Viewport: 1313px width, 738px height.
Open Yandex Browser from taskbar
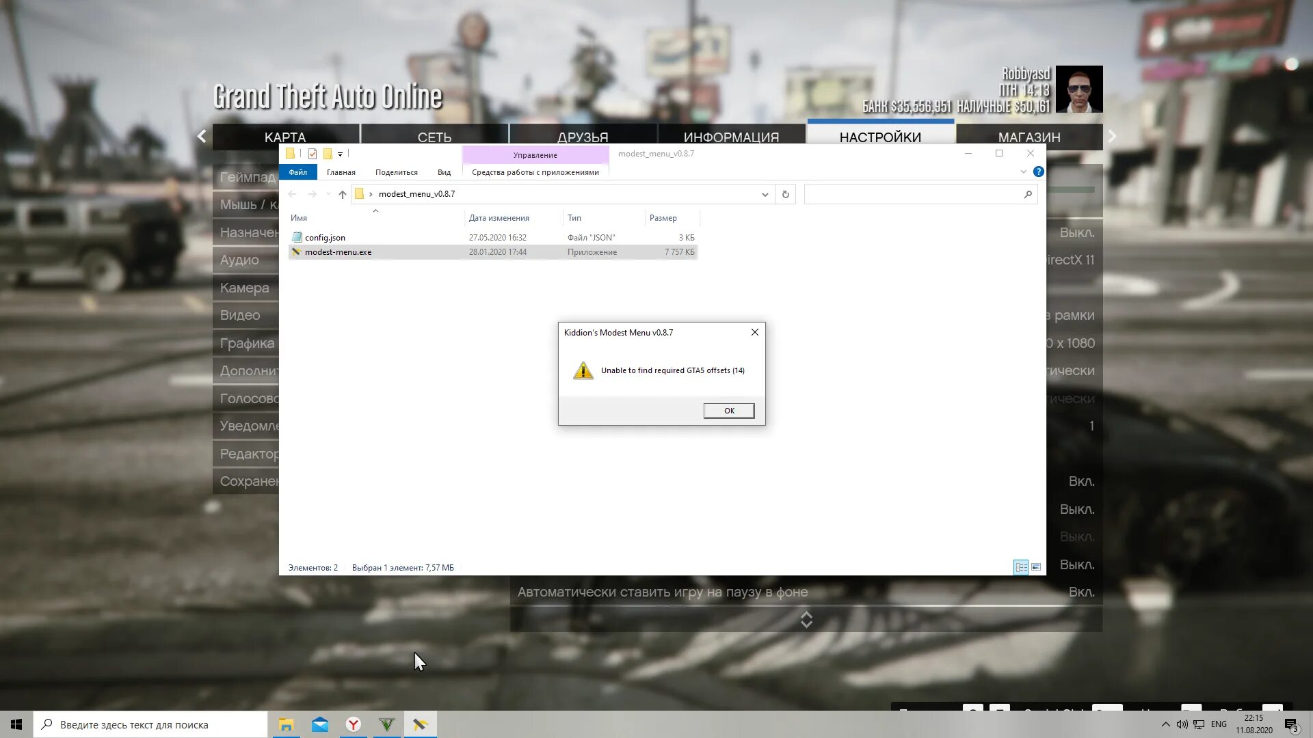(x=353, y=724)
